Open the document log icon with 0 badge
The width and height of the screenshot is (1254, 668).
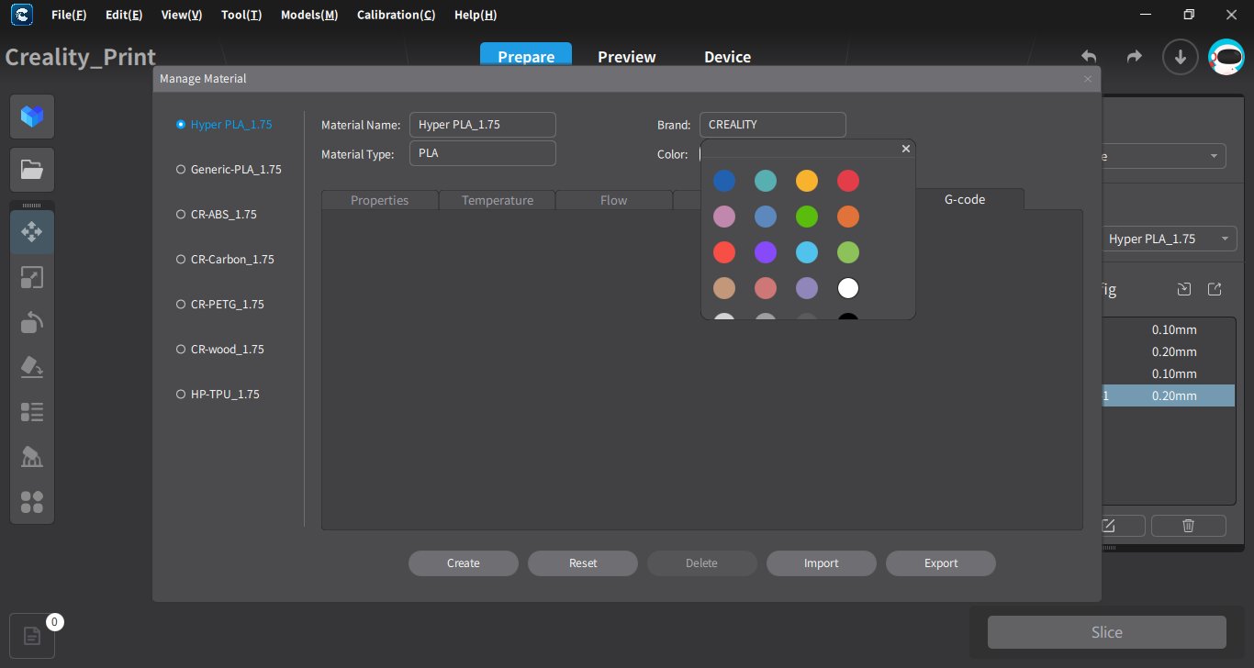(32, 636)
